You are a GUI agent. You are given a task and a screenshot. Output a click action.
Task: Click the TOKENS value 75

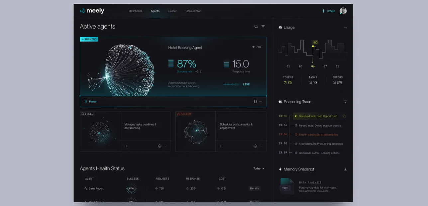pos(288,83)
